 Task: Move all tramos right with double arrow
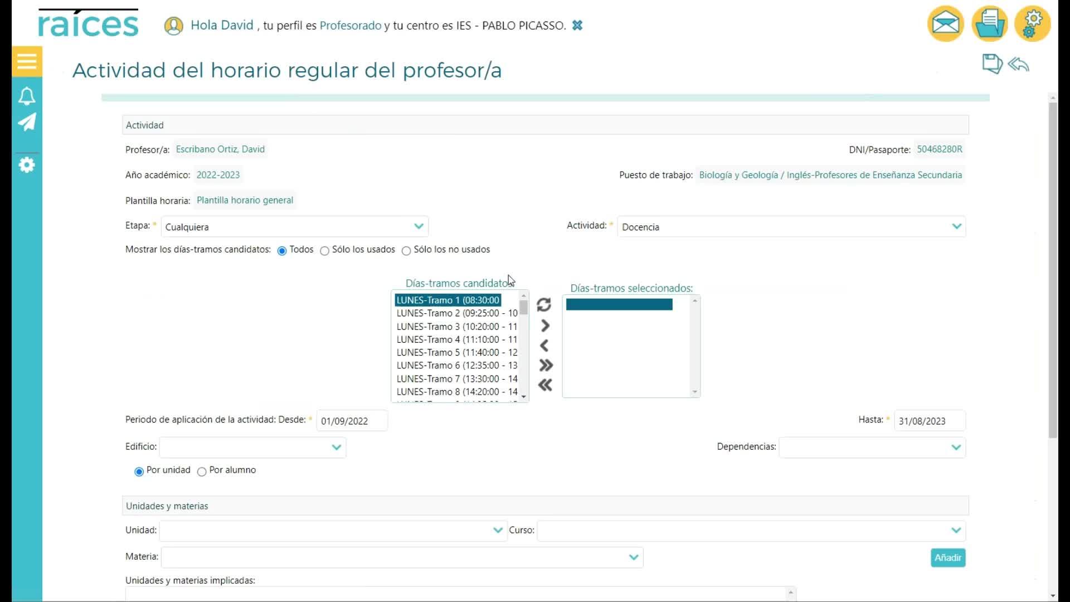click(x=545, y=366)
